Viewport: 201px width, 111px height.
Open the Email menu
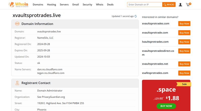(x=76, y=5)
